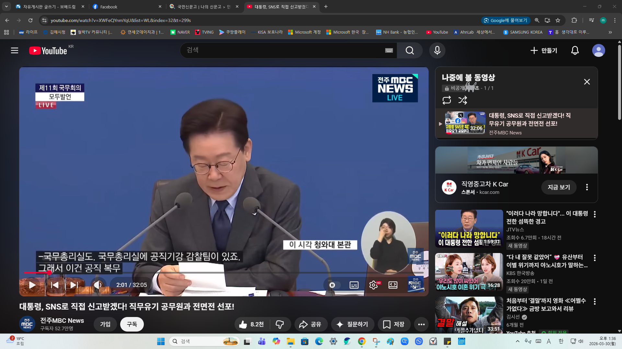This screenshot has width=622, height=349.
Task: Select the playlist video from 전주MBC News
Action: click(x=516, y=123)
